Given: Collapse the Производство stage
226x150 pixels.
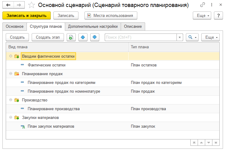Looking at the screenshot, I should click(x=11, y=100).
